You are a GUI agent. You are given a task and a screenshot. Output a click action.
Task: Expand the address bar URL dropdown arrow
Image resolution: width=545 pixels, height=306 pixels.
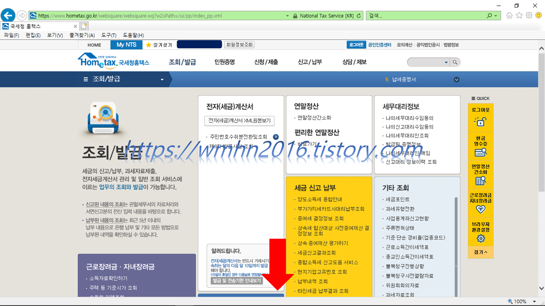287,16
